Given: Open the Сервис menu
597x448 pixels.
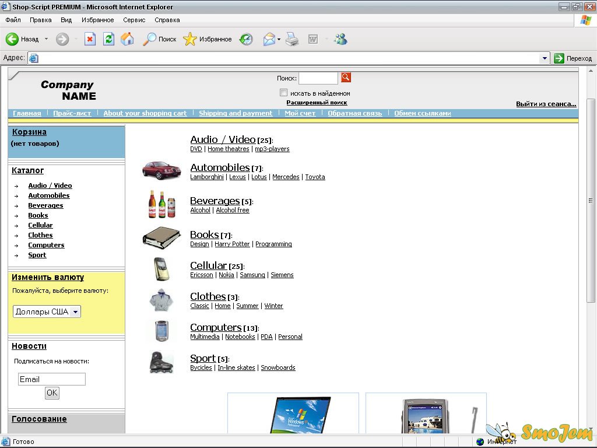Looking at the screenshot, I should (134, 20).
